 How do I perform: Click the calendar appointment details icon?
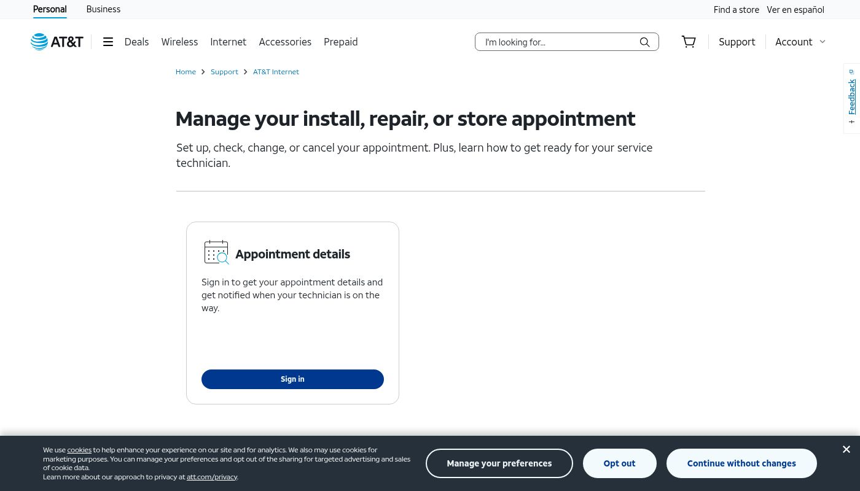(216, 252)
